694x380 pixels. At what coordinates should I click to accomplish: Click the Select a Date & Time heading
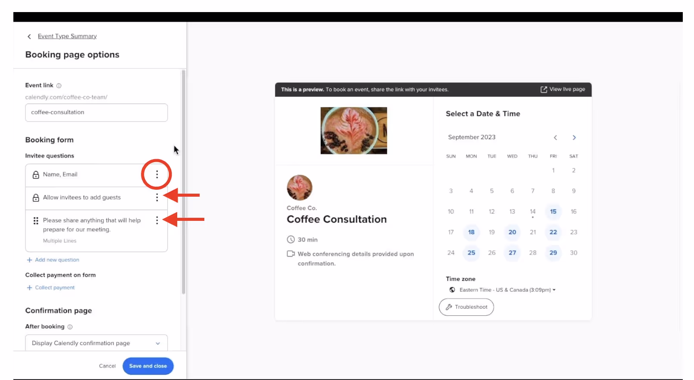coord(483,114)
